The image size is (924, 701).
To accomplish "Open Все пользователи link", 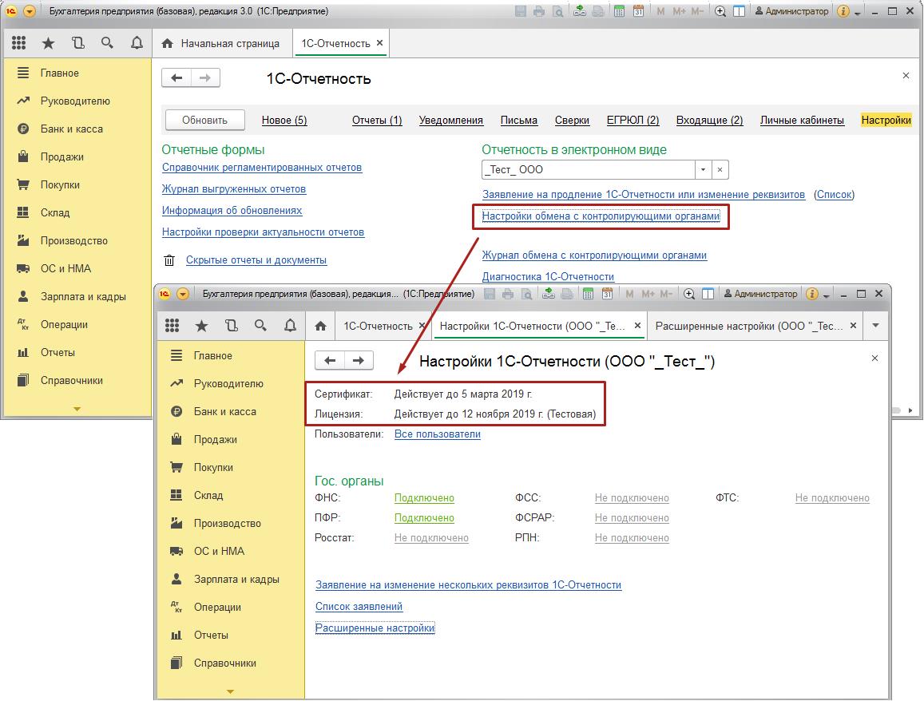I will 438,434.
